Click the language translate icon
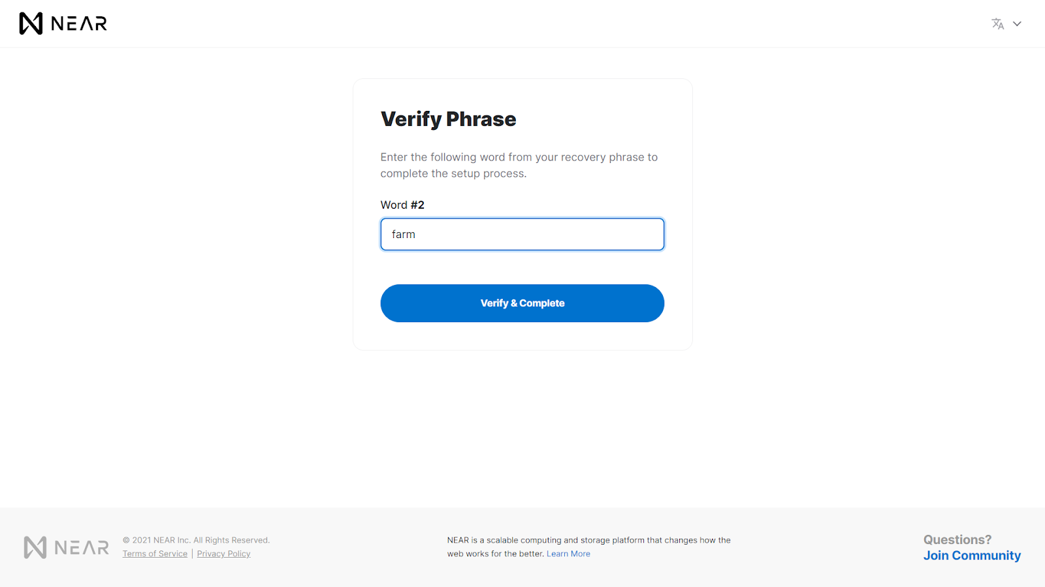 coord(997,24)
